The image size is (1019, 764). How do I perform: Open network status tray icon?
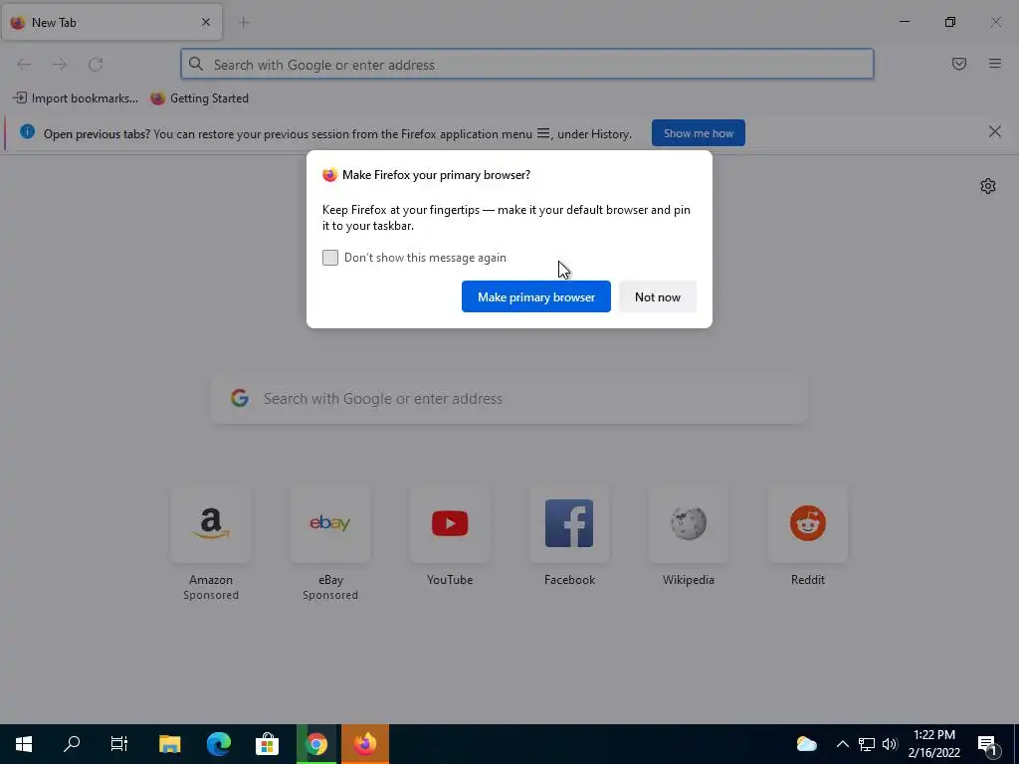pos(867,744)
